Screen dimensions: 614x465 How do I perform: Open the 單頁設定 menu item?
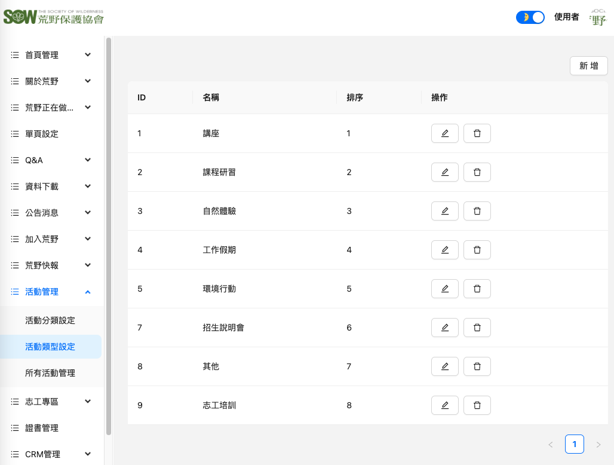[x=42, y=134]
